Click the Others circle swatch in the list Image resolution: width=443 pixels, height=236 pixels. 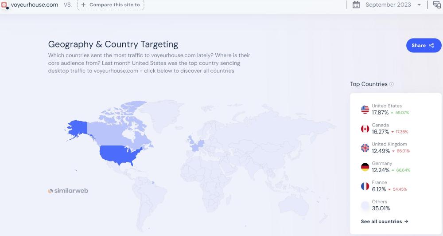[365, 205]
